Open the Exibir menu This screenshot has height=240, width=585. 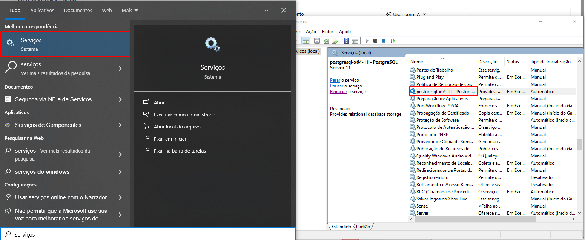(x=327, y=32)
